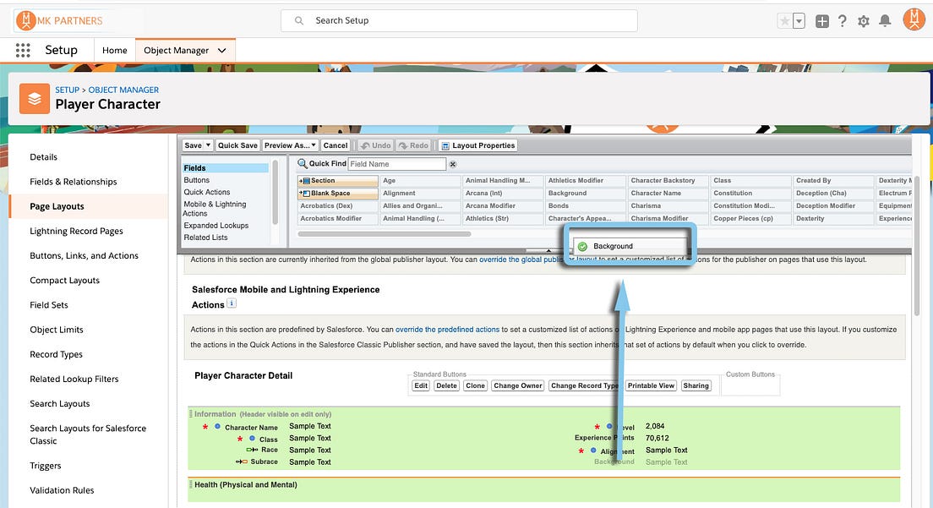Select Page Layouts in the sidebar

pyautogui.click(x=57, y=206)
